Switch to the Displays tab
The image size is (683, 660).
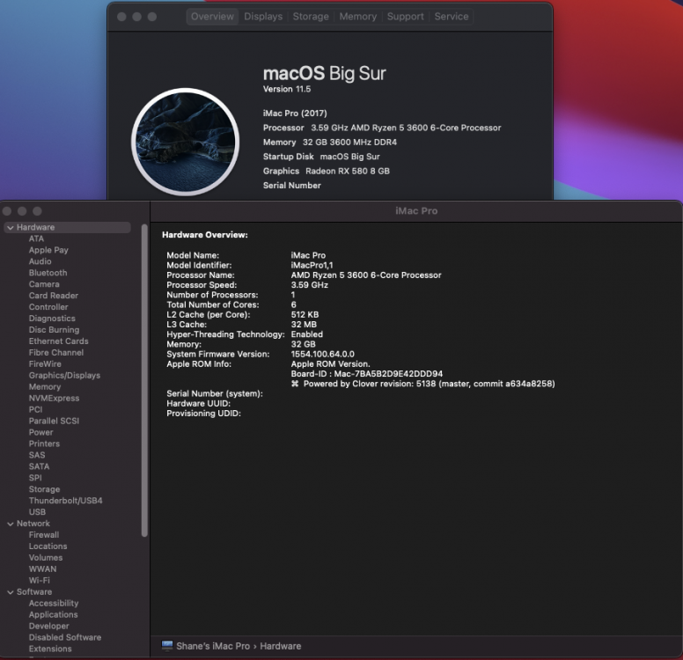point(263,17)
